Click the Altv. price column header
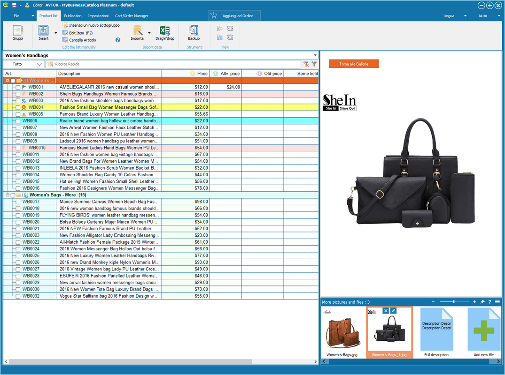 tap(226, 74)
